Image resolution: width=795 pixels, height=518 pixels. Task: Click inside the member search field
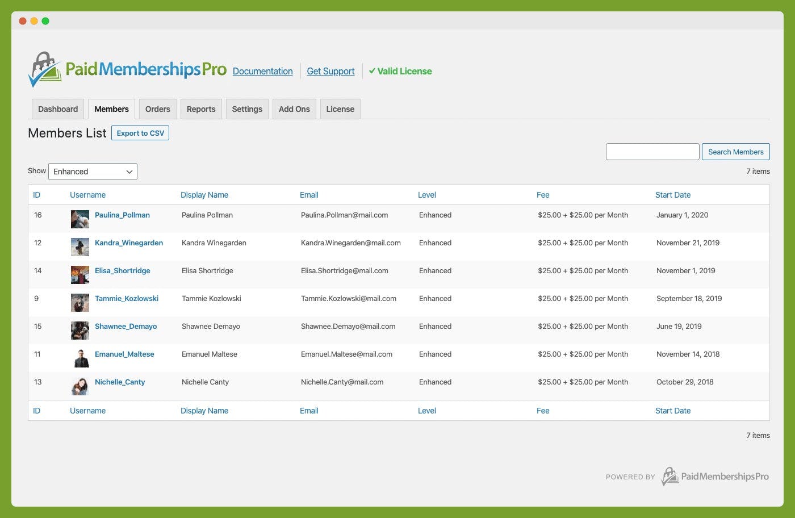tap(652, 152)
